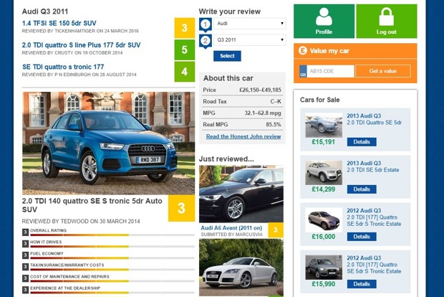Click the Audi Q3 2011 heading
This screenshot has width=444, height=297.
coord(45,11)
